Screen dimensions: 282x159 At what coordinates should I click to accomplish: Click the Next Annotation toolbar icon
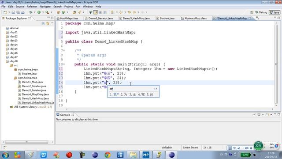(x=113, y=12)
